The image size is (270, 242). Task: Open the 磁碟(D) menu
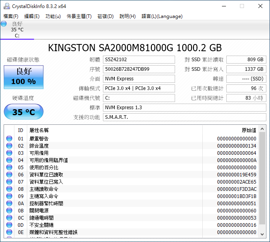pyautogui.click(x=105, y=16)
